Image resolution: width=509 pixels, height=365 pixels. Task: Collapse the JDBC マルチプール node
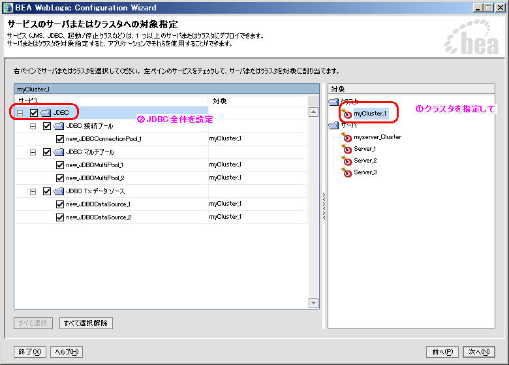pyautogui.click(x=33, y=152)
